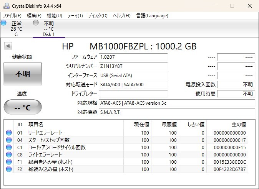Select the 総書き込み量 (ホスト) row

(126, 162)
